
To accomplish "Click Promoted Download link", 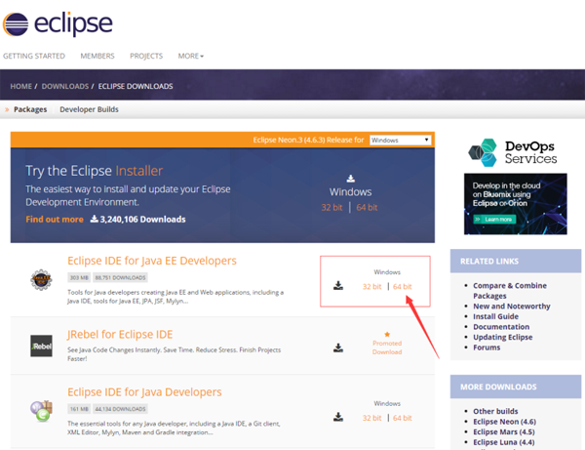I will pos(387,348).
